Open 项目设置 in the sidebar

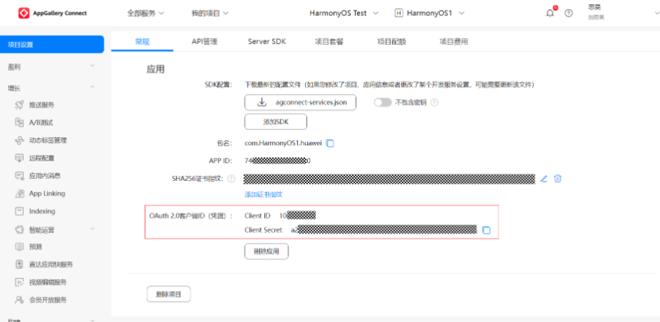tap(52, 45)
